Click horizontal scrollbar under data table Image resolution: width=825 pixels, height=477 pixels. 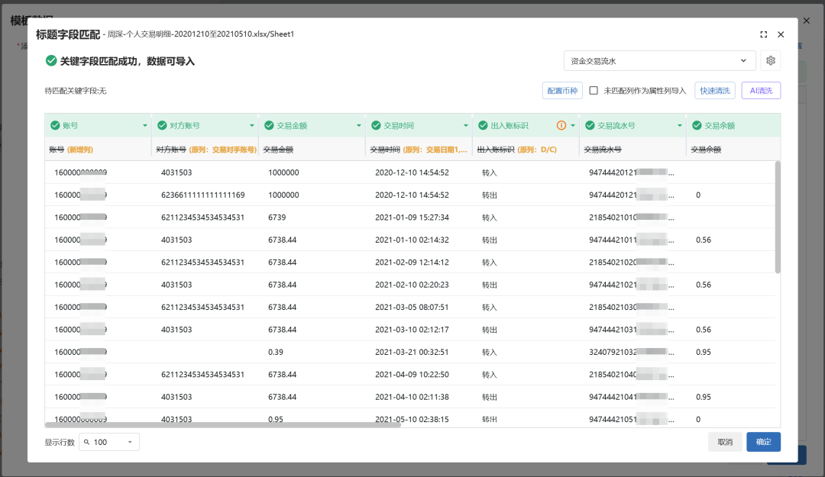pos(222,424)
